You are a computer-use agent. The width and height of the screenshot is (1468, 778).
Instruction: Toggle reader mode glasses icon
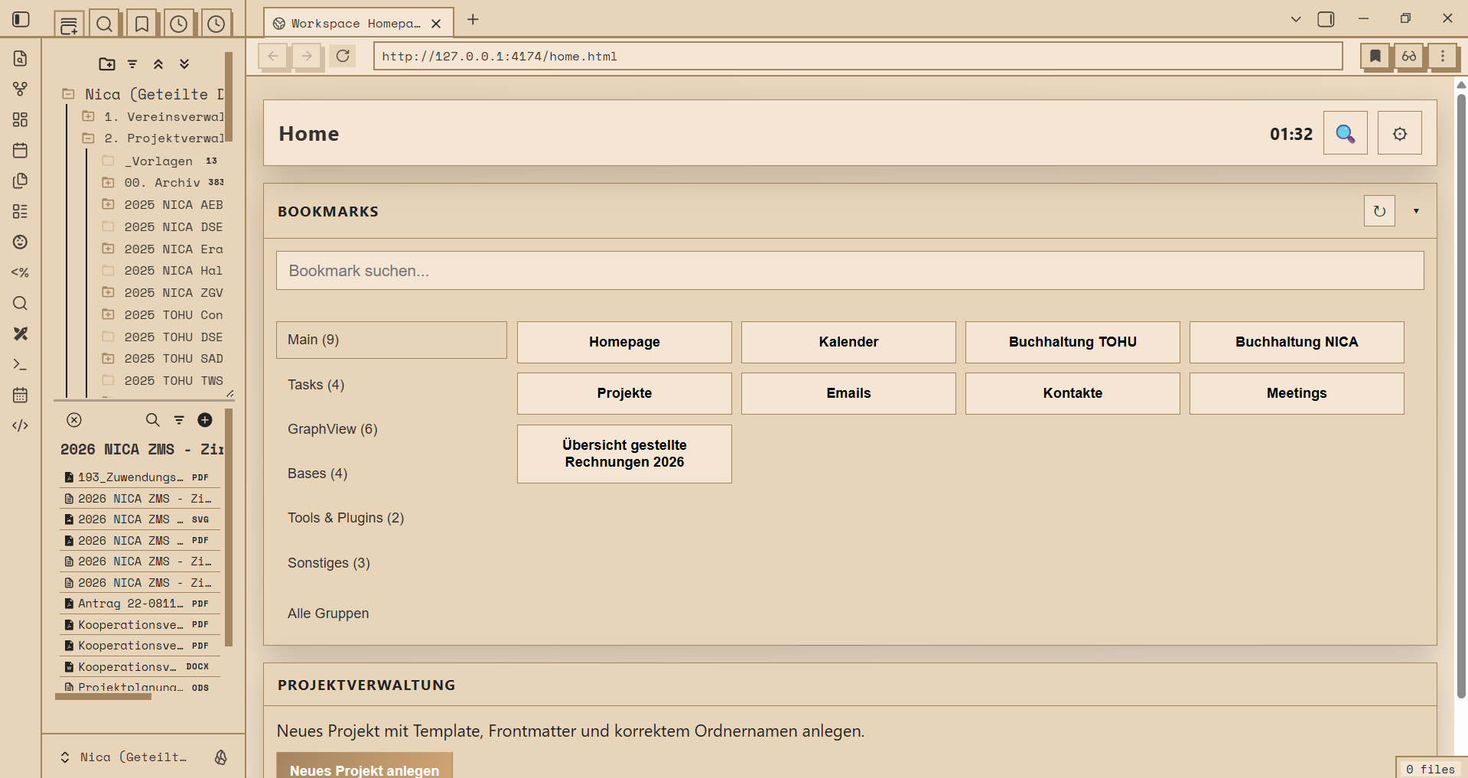[1409, 56]
